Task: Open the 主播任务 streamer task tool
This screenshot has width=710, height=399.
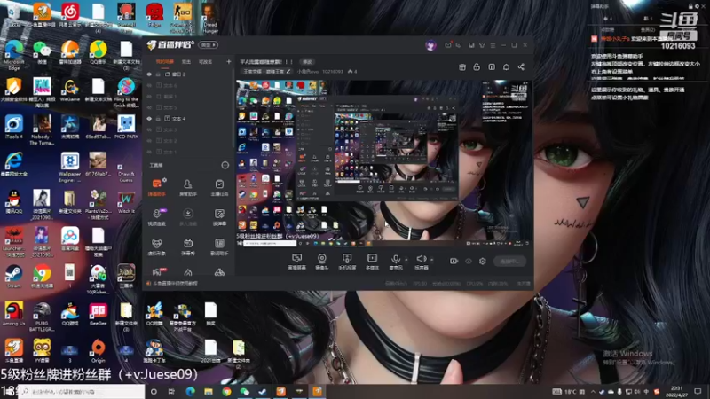Action: [x=219, y=187]
